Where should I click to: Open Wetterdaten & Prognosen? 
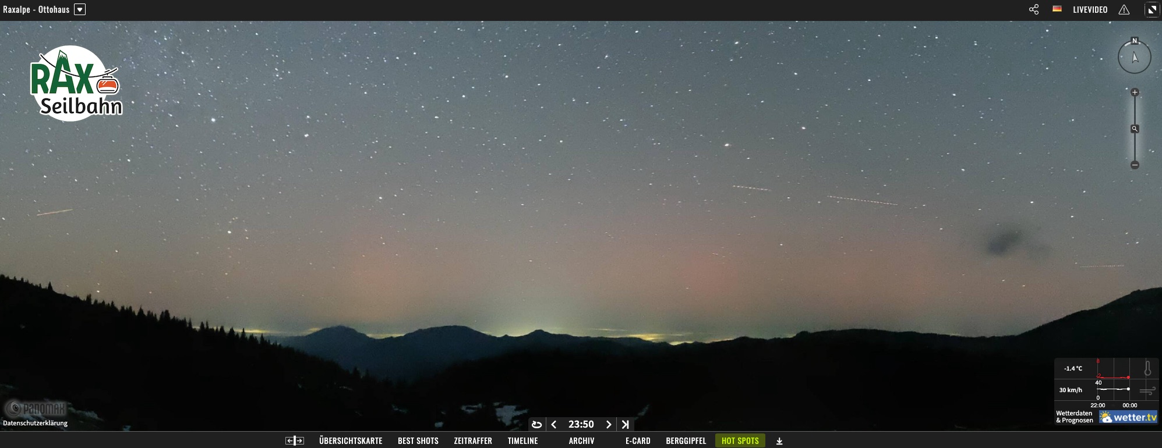pyautogui.click(x=1075, y=417)
